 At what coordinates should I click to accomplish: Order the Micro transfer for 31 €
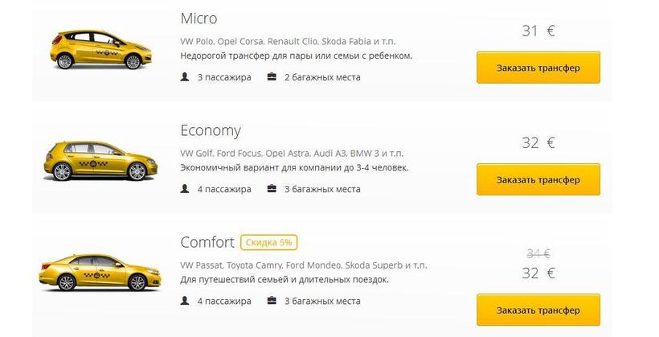[x=538, y=68]
